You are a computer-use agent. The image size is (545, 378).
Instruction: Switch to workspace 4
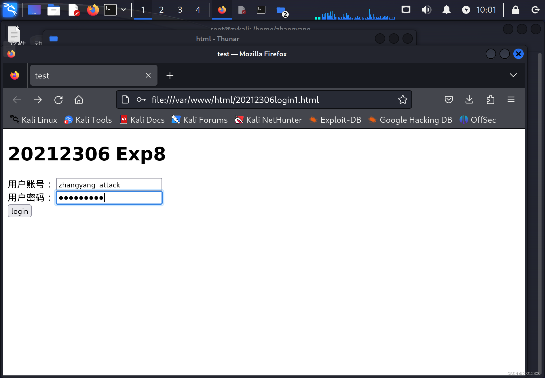[x=198, y=10]
